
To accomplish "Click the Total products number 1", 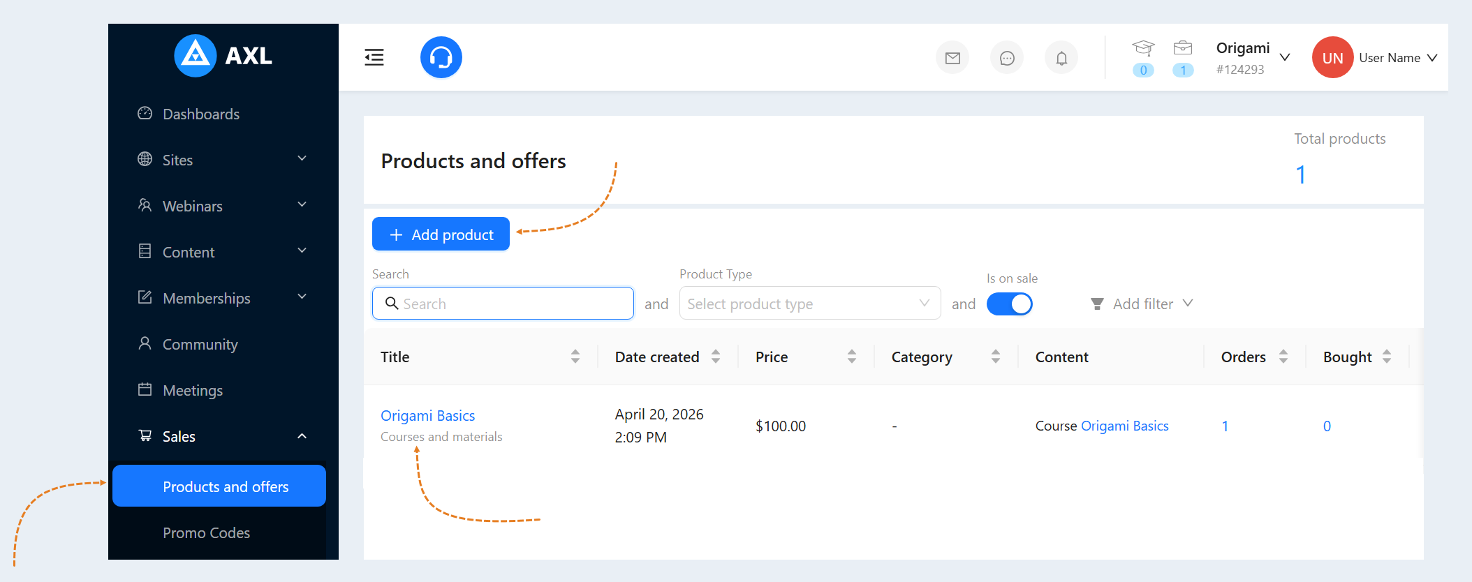I will pos(1300,174).
